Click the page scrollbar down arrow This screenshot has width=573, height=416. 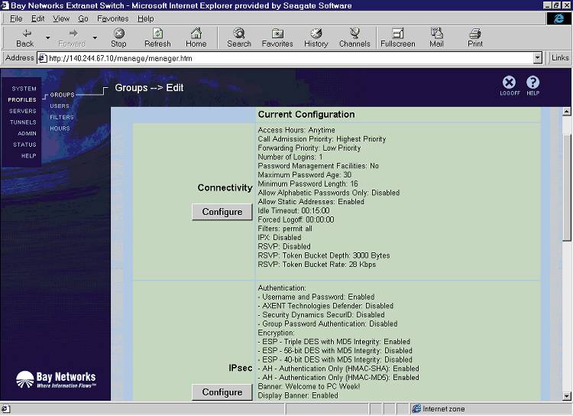pyautogui.click(x=566, y=396)
